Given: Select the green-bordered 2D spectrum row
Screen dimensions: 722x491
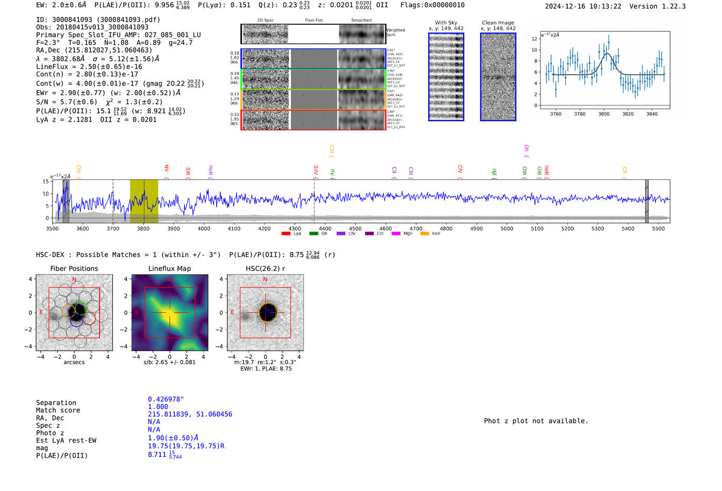Looking at the screenshot, I should click(314, 79).
